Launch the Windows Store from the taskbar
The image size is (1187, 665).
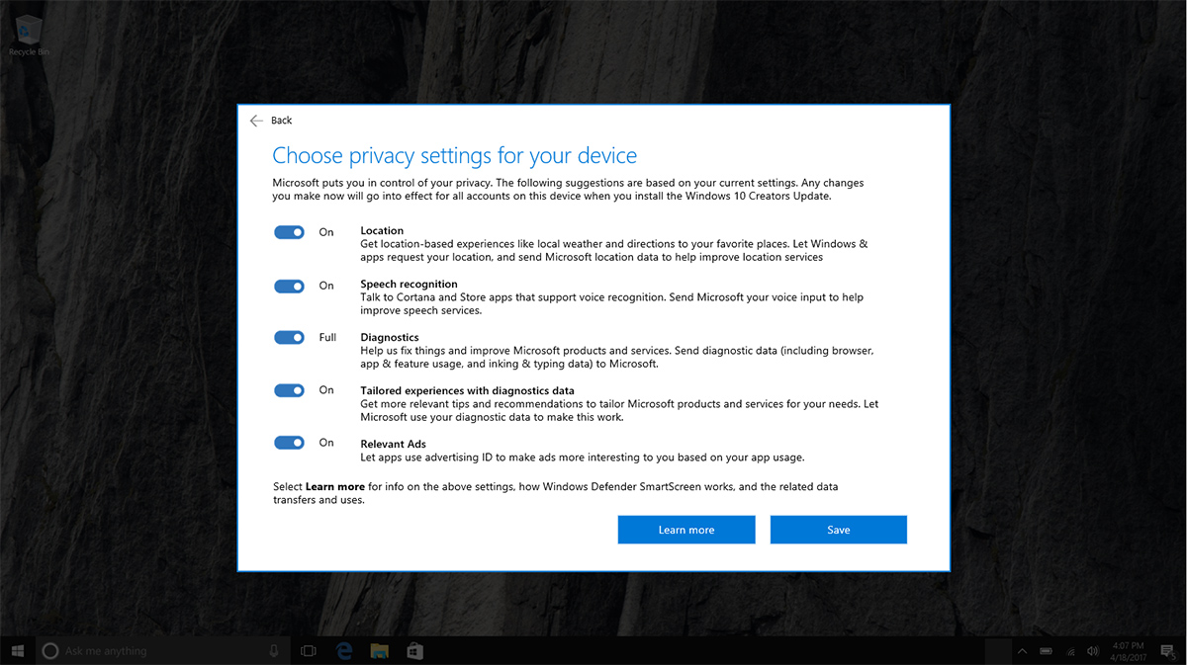pos(414,651)
